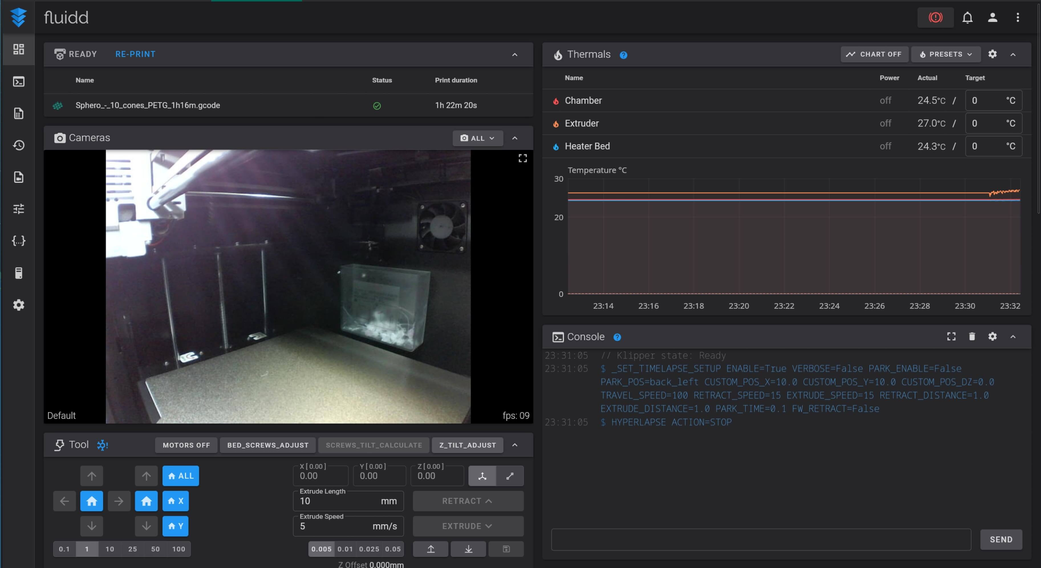Click the RE-PRINT tab
The image size is (1041, 568).
pyautogui.click(x=135, y=54)
